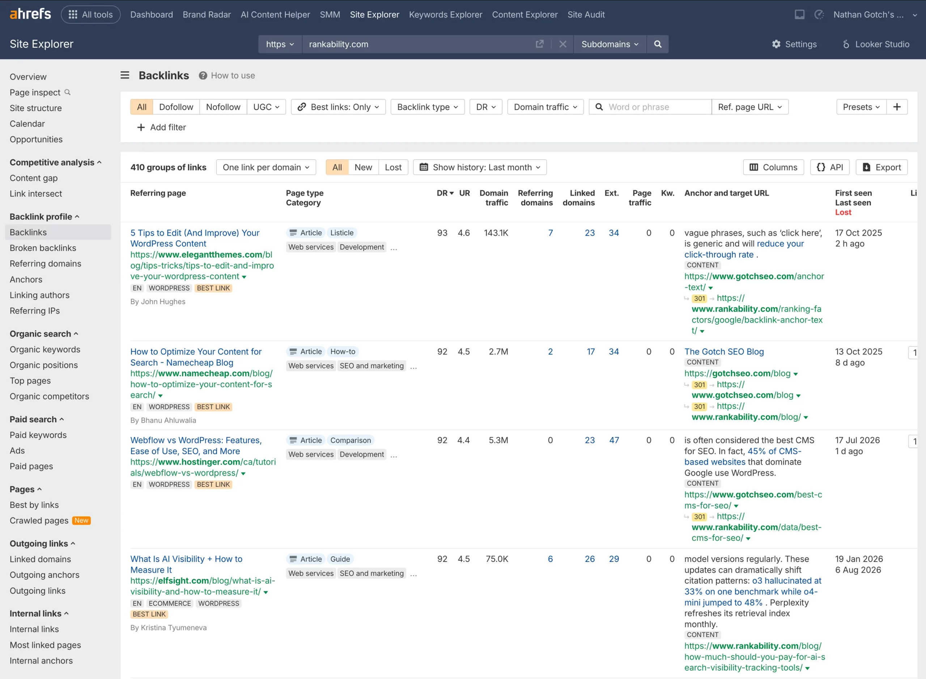Export the backlinks list

[881, 167]
